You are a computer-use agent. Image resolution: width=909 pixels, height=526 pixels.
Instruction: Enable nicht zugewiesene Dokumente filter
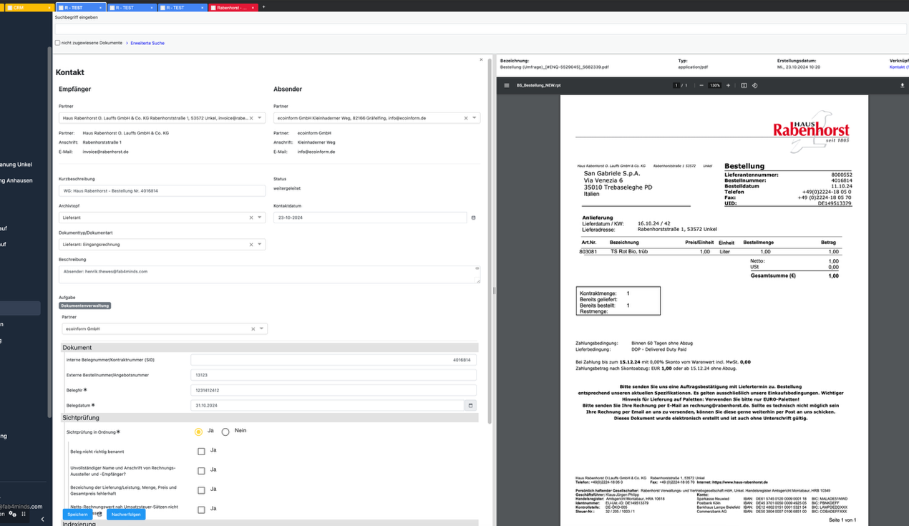[57, 43]
